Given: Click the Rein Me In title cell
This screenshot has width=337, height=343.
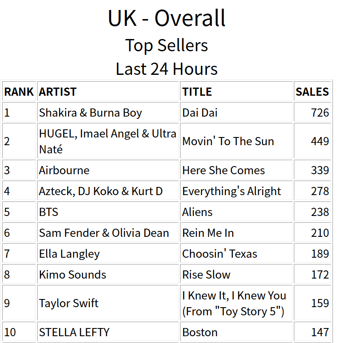Looking at the screenshot, I should (236, 233).
